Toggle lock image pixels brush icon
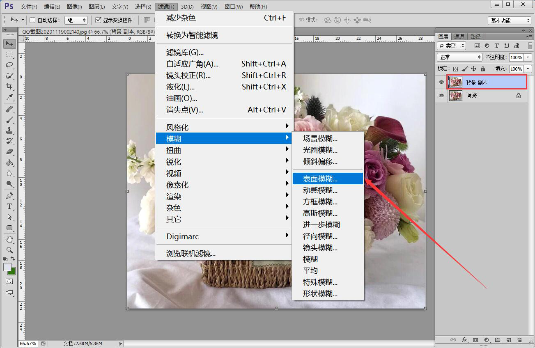 click(x=464, y=69)
